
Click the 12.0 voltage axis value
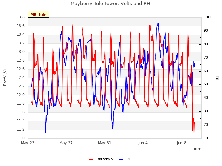[x=21, y=95]
